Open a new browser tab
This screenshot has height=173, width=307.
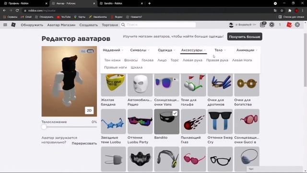[149, 3]
